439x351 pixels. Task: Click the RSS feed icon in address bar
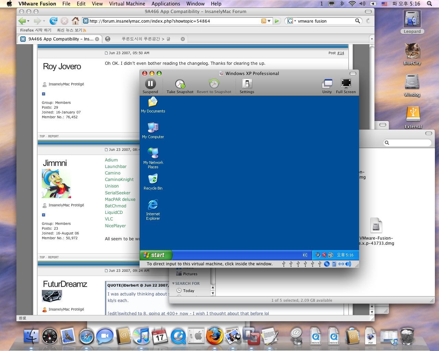pyautogui.click(x=264, y=21)
